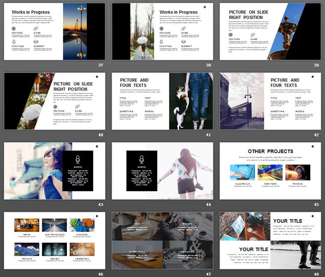This screenshot has width=325, height=277.
Task: Click the microphone icon on slide 44
Action: pos(142,159)
